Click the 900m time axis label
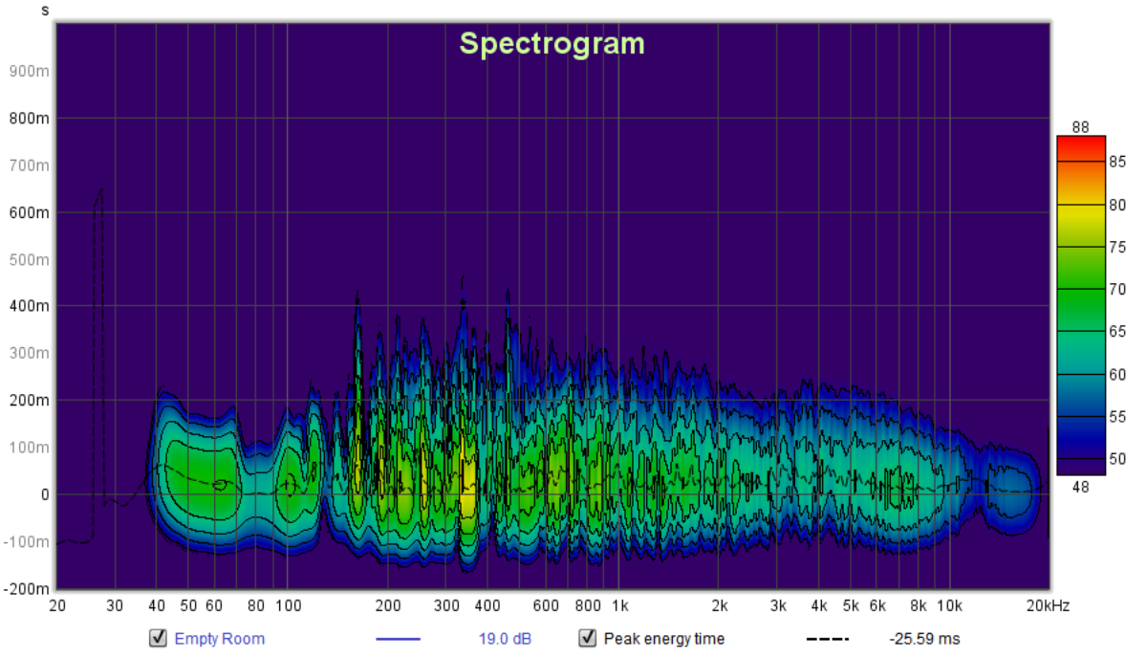1147x657 pixels. tap(29, 72)
